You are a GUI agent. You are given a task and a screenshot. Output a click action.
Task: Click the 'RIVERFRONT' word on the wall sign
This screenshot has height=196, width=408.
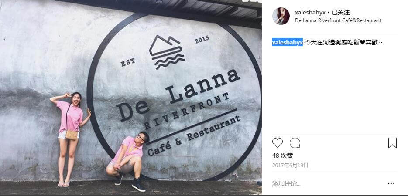pyautogui.click(x=186, y=111)
